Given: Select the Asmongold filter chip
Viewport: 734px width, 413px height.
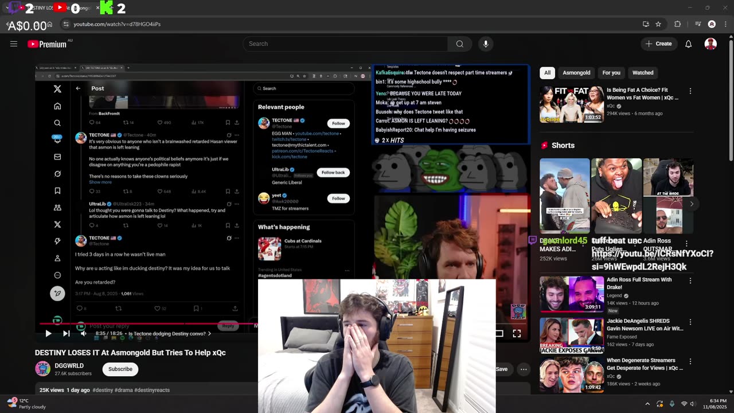Looking at the screenshot, I should coord(576,73).
